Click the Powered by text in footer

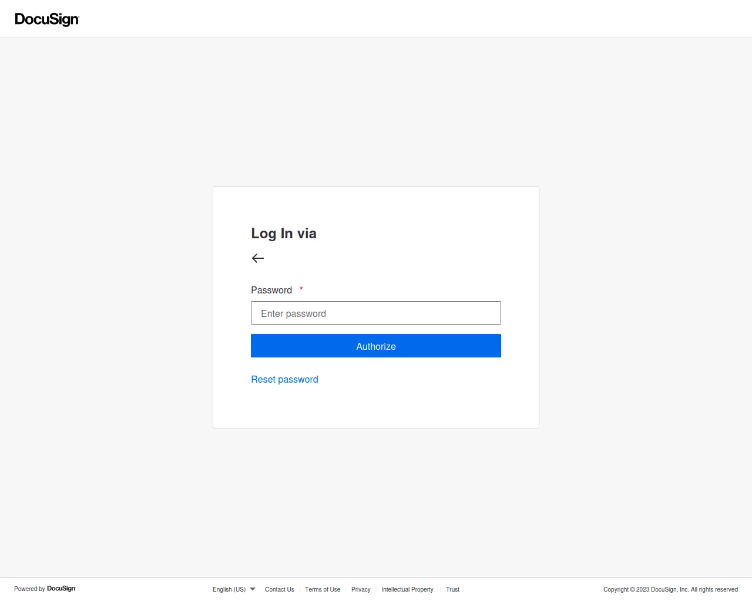29,589
